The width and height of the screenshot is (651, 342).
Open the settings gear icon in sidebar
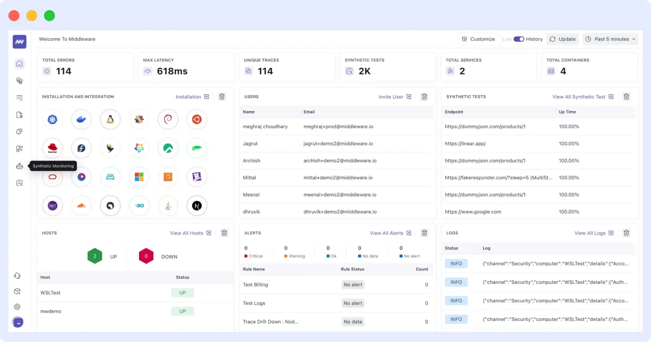pos(17,307)
